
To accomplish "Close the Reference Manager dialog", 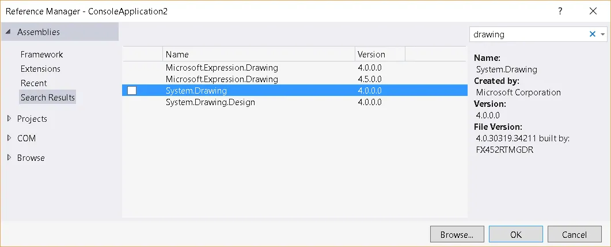I will pyautogui.click(x=593, y=11).
